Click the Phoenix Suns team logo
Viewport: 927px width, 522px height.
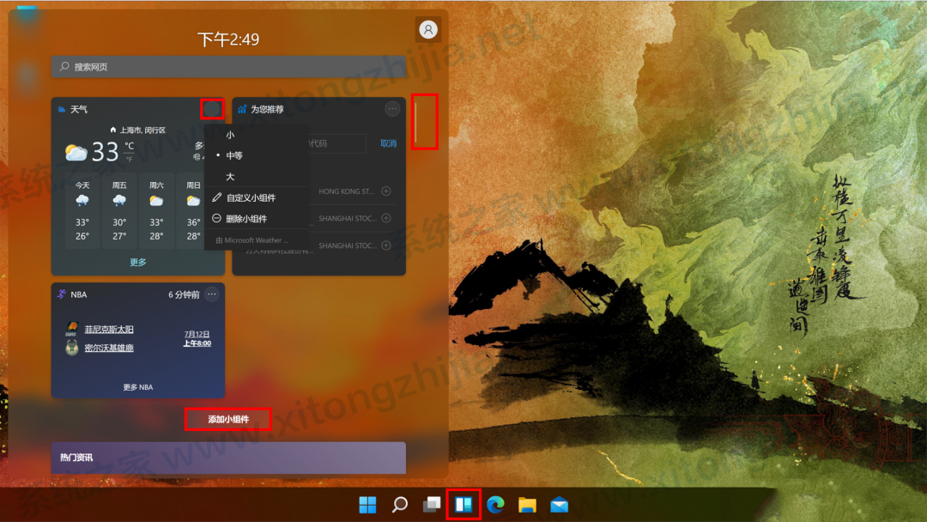71,328
